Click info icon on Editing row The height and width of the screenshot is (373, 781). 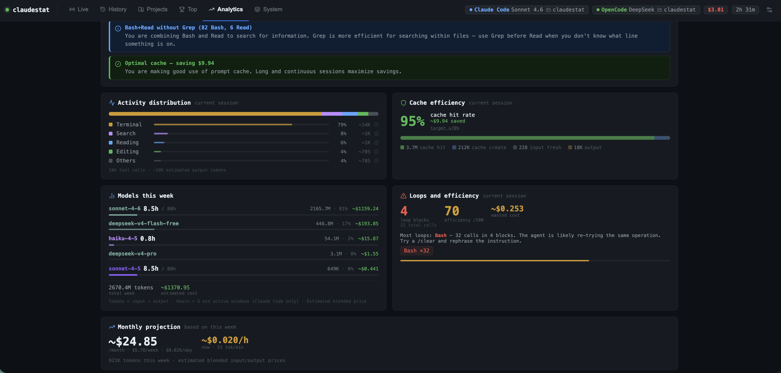[x=376, y=151]
